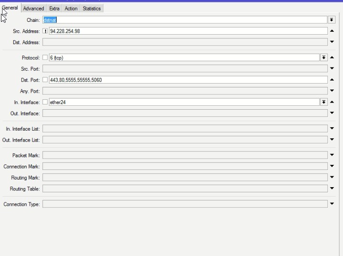Click the disabled Connection Mark field

click(x=185, y=166)
